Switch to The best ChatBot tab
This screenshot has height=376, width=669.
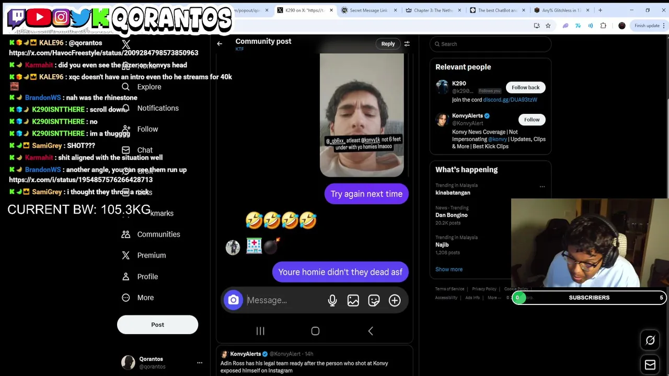point(496,10)
